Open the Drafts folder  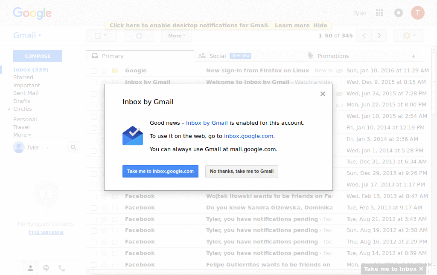tap(21, 101)
